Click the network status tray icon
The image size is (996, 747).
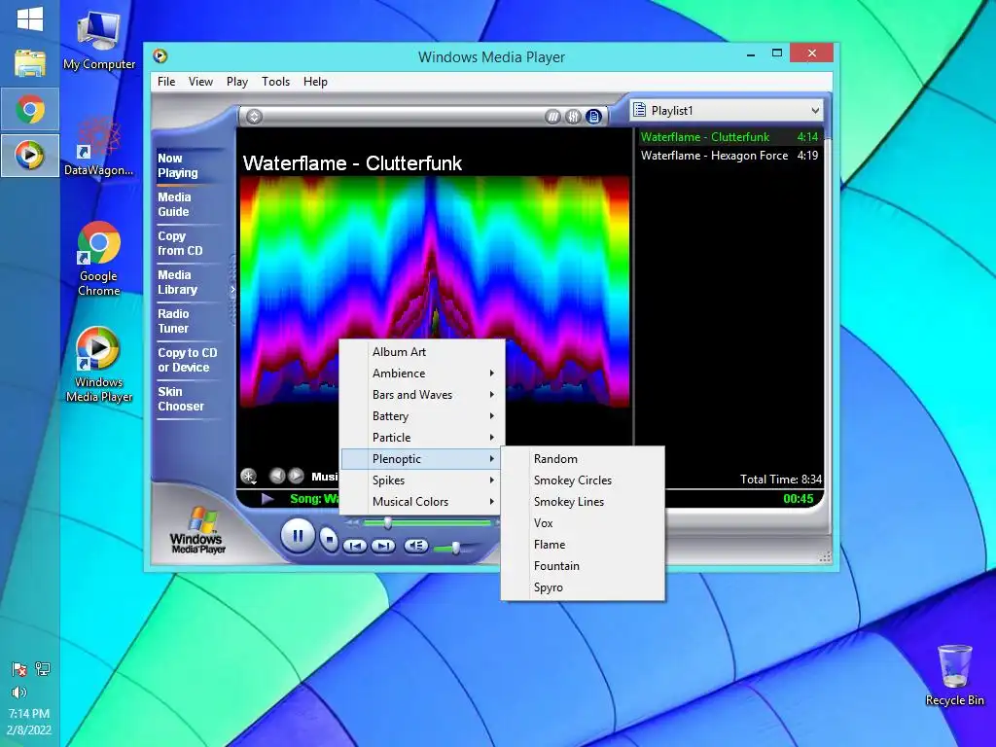(43, 669)
